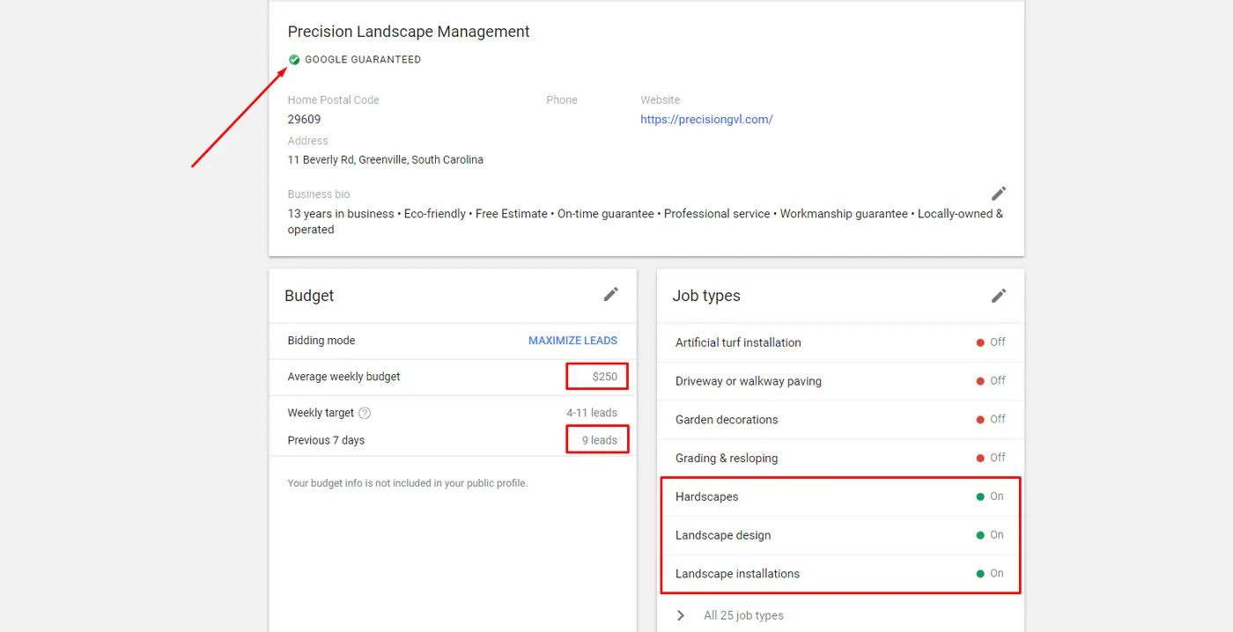
Task: Toggle Garden decorations Off status
Action: point(991,420)
